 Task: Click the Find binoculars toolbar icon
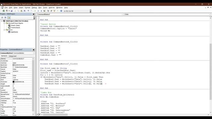pyautogui.click(x=25, y=11)
